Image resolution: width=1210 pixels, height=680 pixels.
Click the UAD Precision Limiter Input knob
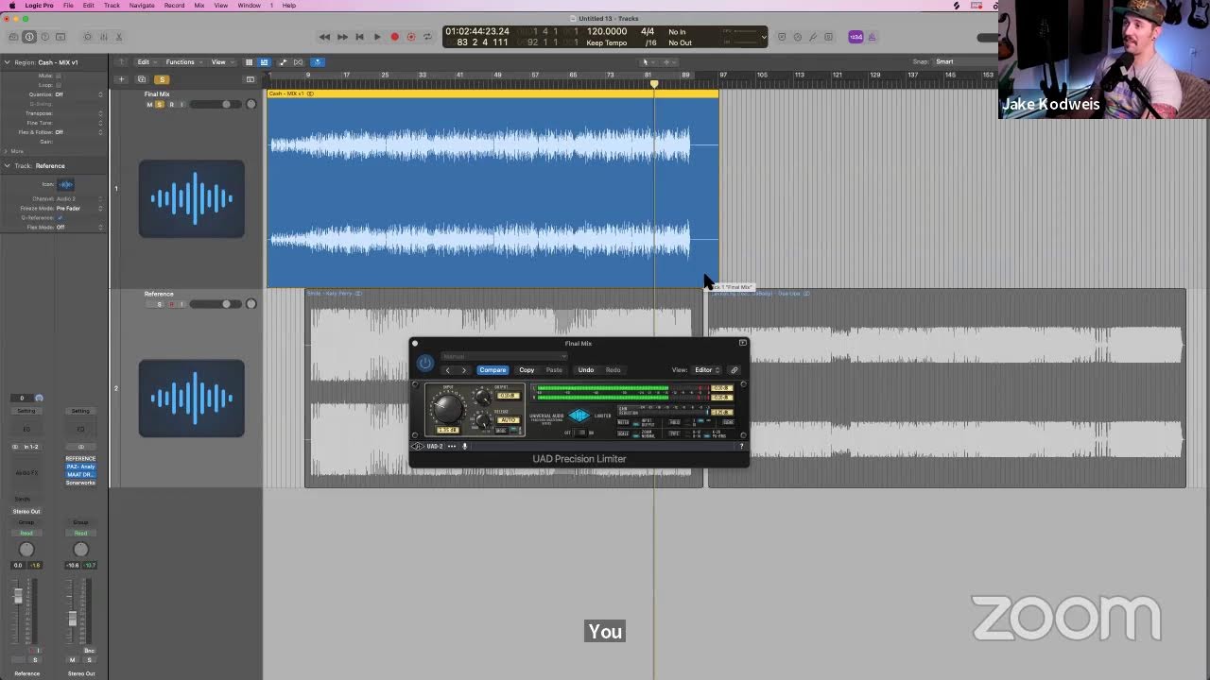(x=448, y=409)
